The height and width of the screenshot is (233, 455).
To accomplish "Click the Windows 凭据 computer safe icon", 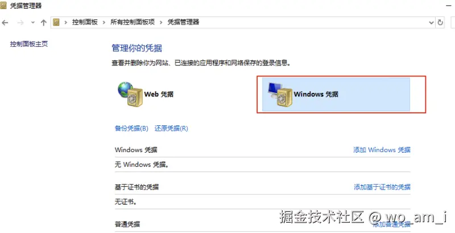I will [280, 94].
